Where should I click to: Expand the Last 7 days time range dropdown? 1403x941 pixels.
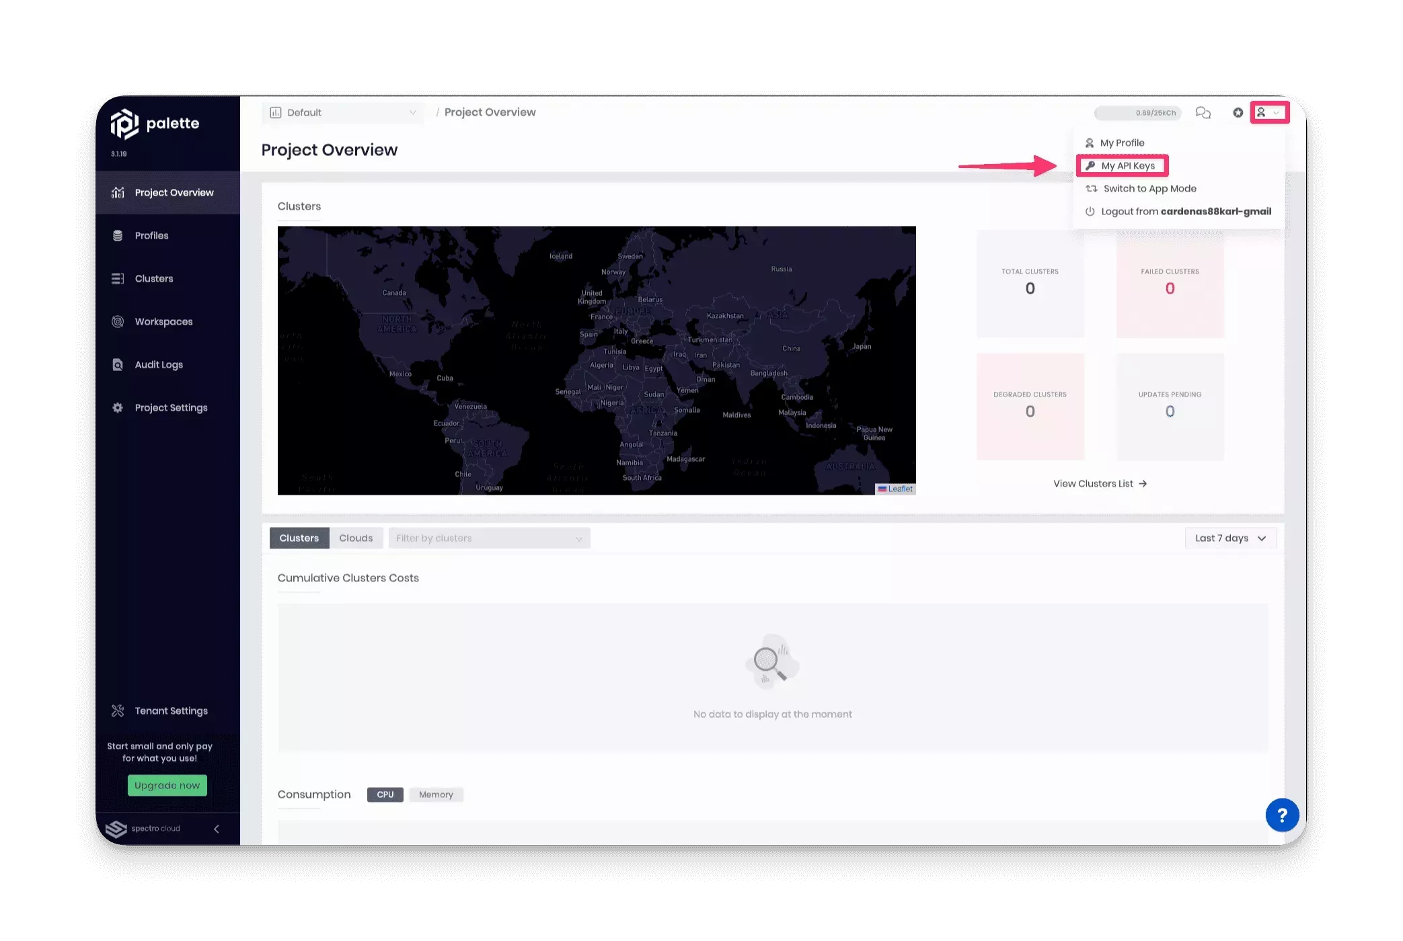(x=1229, y=536)
